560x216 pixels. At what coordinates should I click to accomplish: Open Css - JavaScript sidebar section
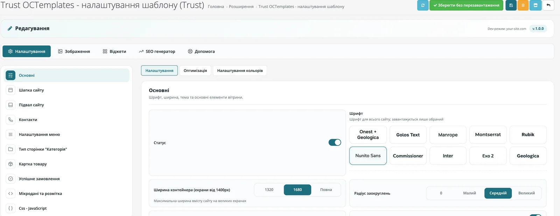[x=66, y=208]
